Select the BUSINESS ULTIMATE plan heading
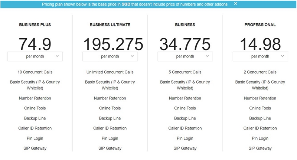Viewport: 297px width, 160px height. click(x=110, y=25)
